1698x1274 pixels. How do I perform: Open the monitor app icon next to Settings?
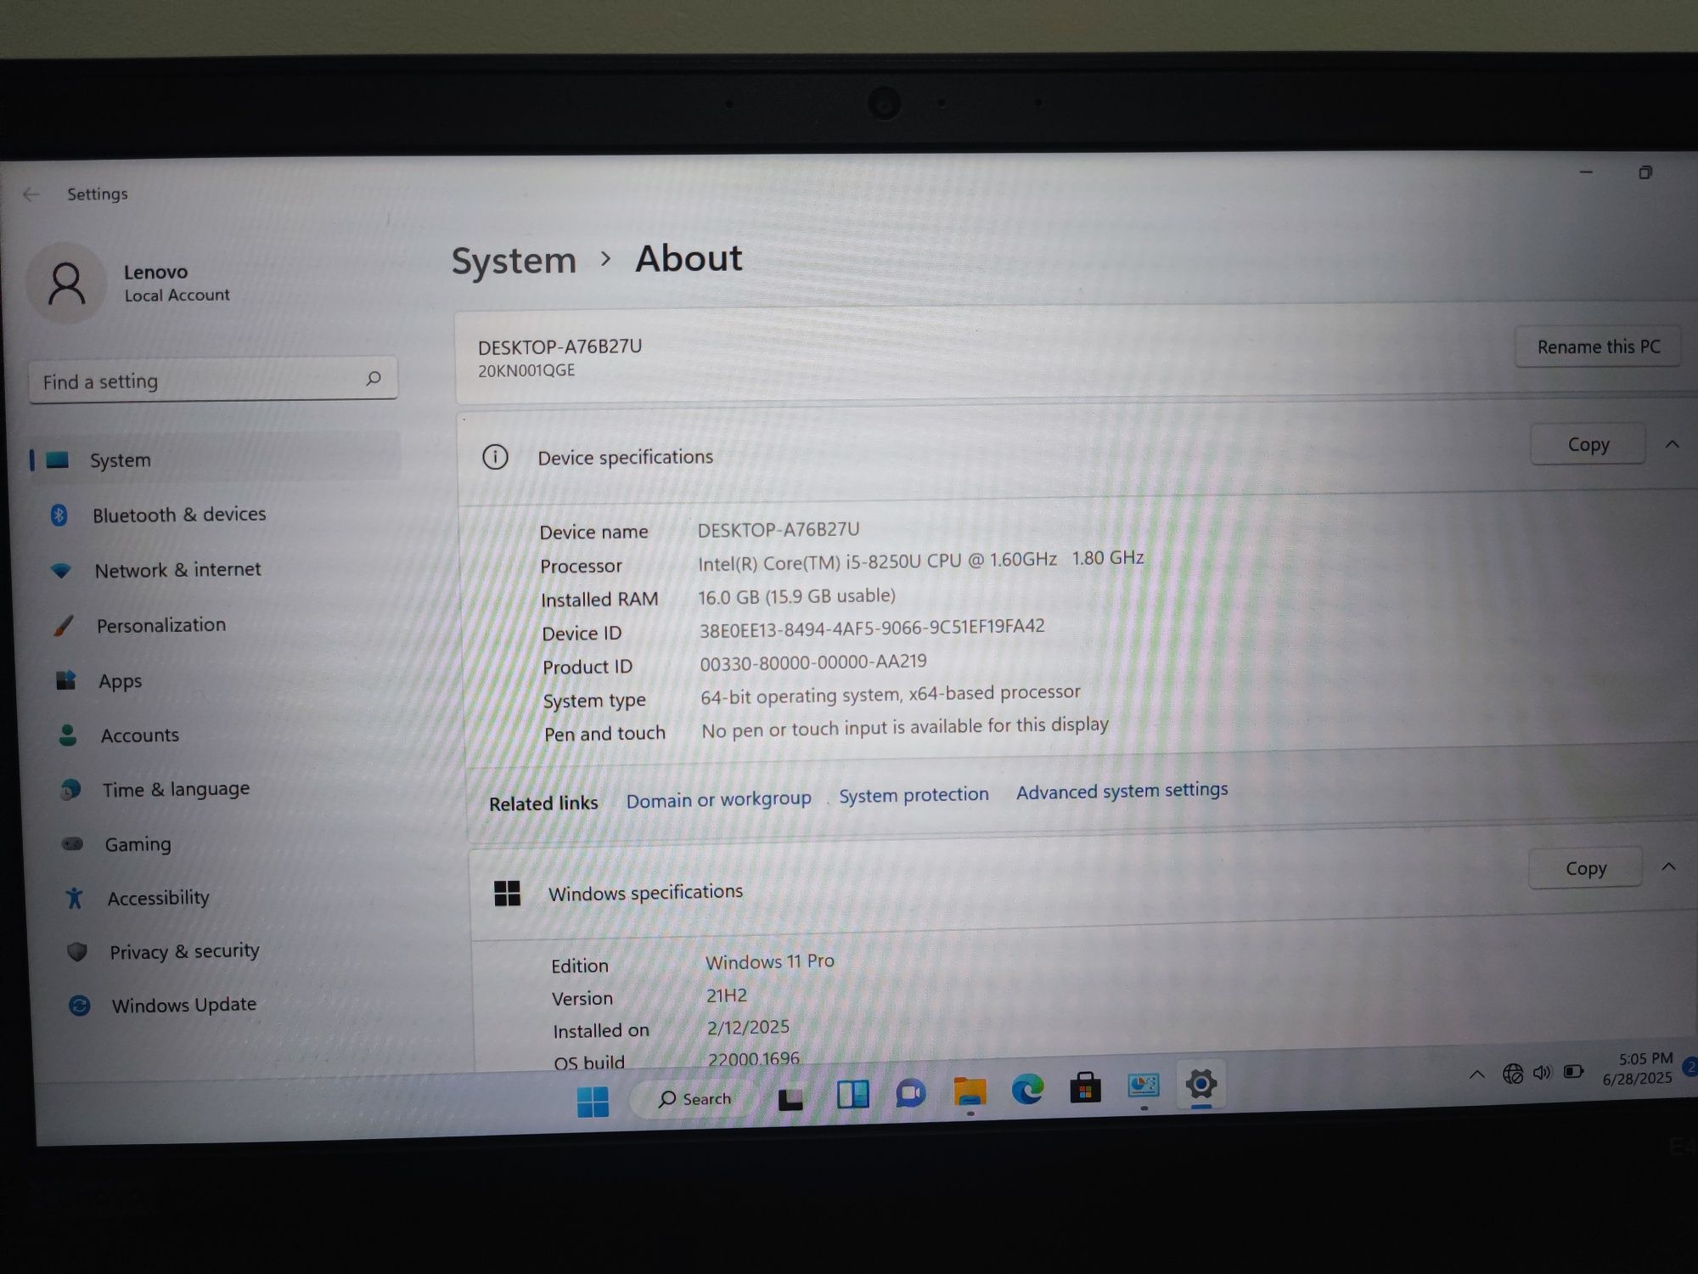click(1143, 1085)
